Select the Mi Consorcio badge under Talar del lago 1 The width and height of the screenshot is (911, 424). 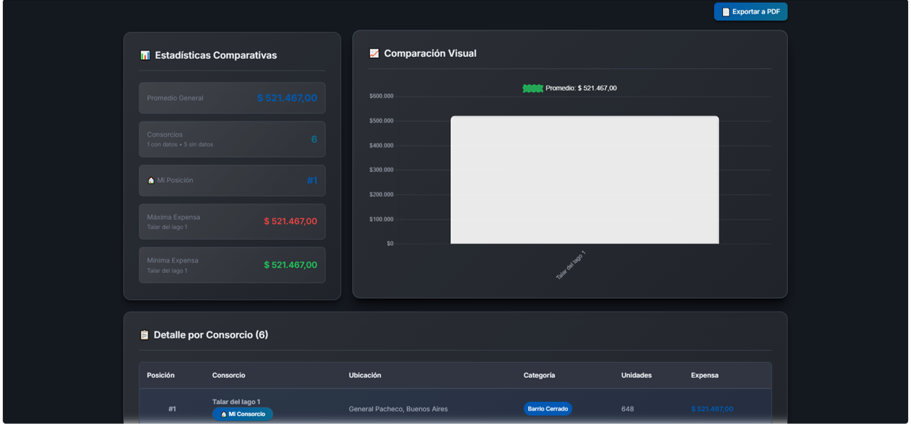[242, 413]
